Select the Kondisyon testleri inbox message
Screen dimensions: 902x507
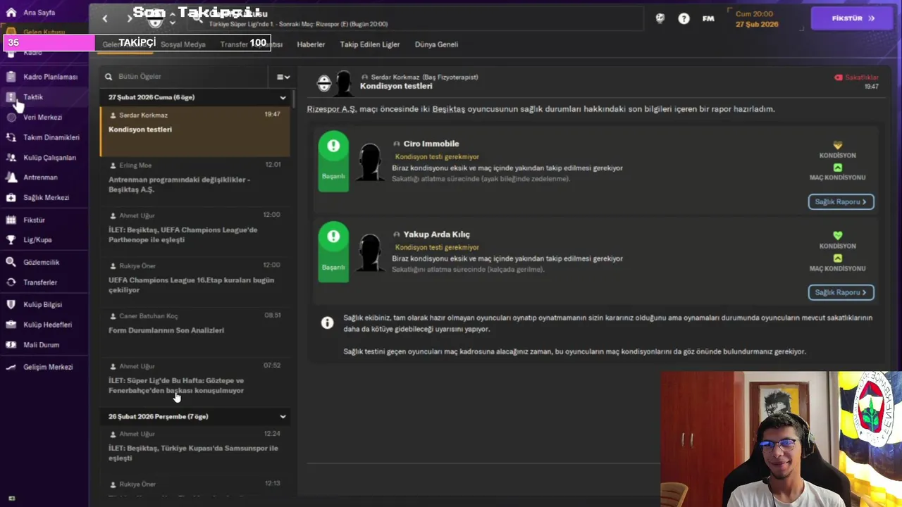(x=194, y=131)
